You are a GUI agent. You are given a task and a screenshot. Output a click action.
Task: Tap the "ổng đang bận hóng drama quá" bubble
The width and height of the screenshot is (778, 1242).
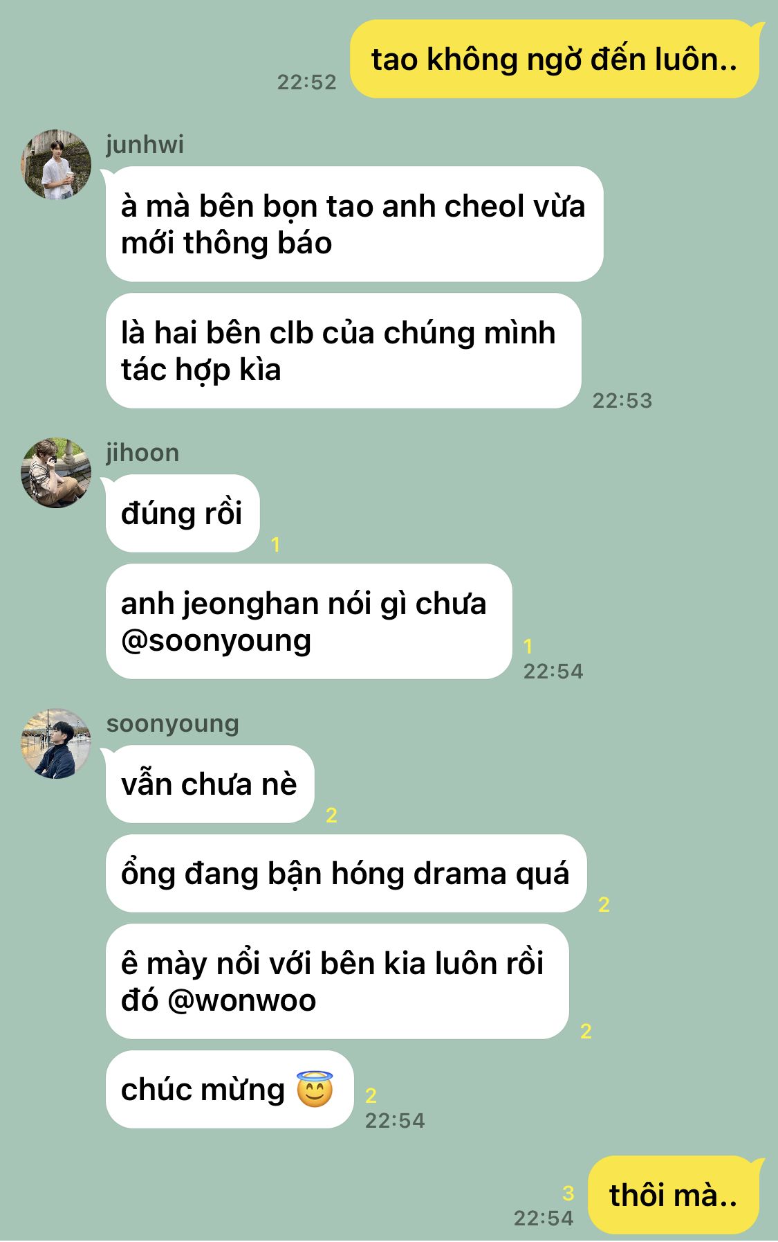point(346,874)
